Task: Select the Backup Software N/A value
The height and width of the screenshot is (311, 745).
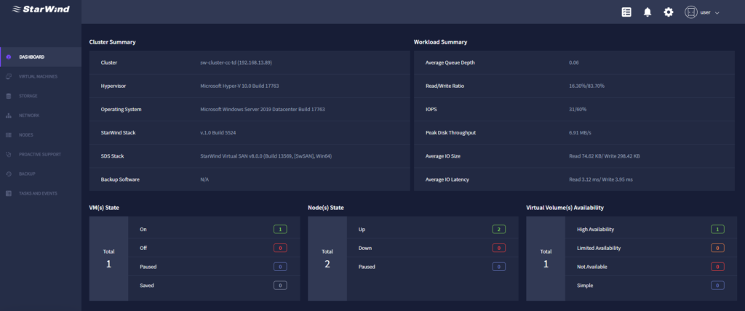Action: tap(204, 179)
